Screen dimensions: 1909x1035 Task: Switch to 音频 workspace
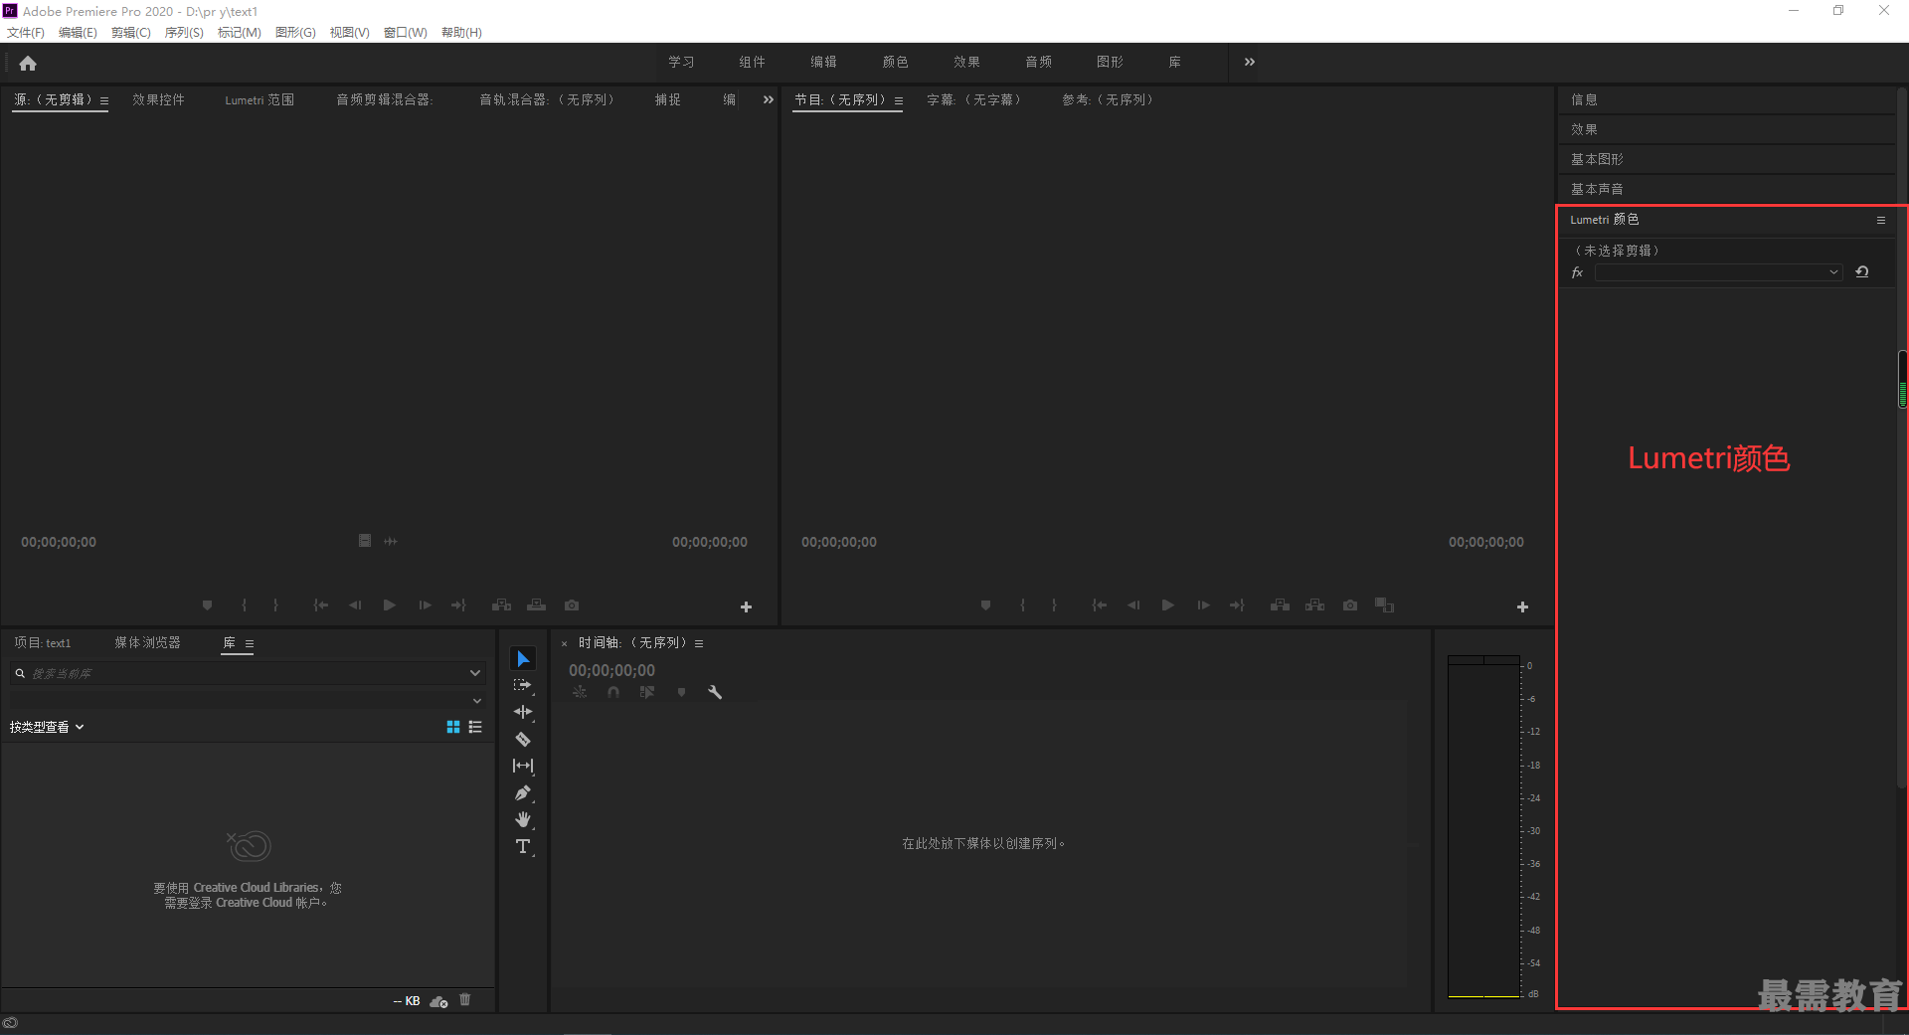1038,62
